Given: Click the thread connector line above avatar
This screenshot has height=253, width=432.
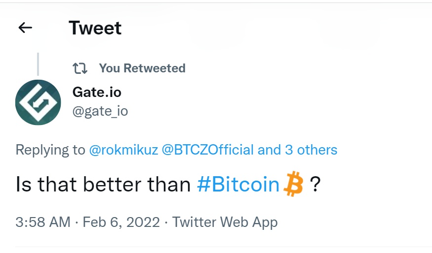Looking at the screenshot, I should (38, 64).
